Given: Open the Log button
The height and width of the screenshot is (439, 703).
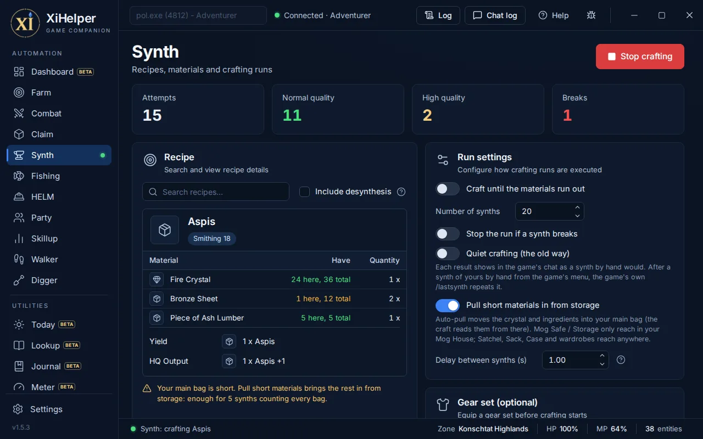Looking at the screenshot, I should [x=438, y=15].
